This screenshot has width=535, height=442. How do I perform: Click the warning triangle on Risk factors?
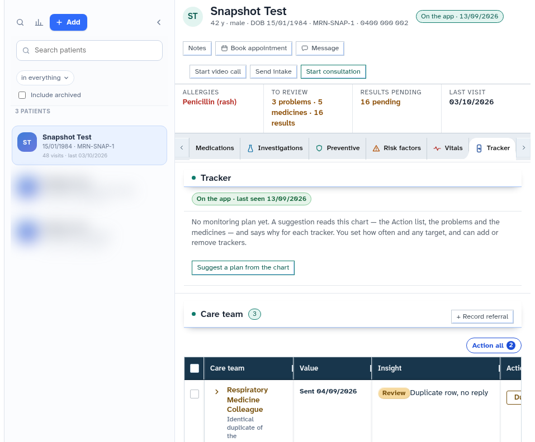(x=376, y=148)
